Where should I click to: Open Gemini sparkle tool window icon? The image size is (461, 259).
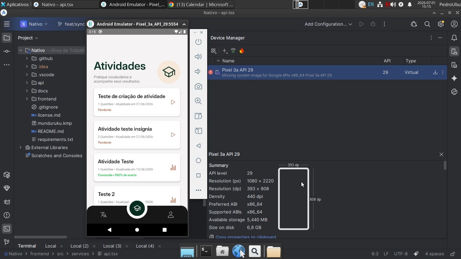pyautogui.click(x=454, y=78)
